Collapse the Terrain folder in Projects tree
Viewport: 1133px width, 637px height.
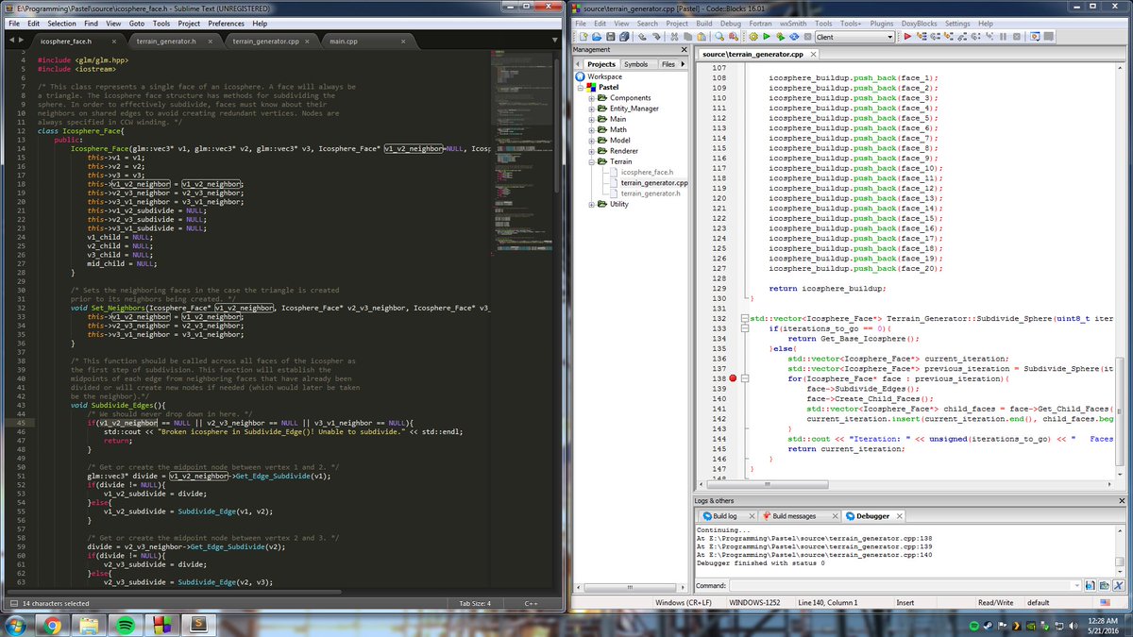click(x=591, y=161)
